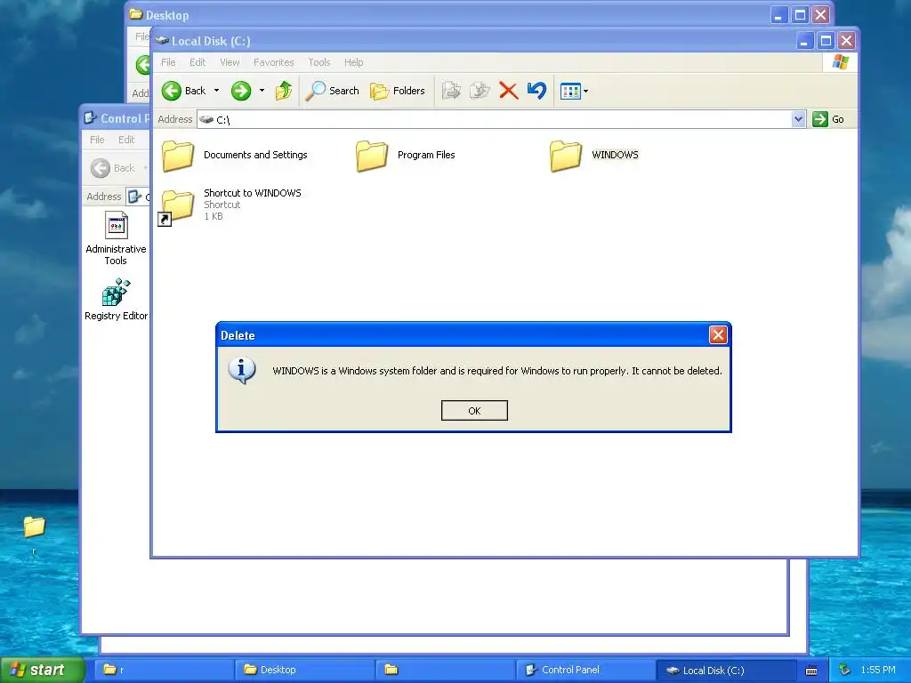Image resolution: width=911 pixels, height=683 pixels.
Task: Open Edit menu in Control Panel window
Action: coord(126,140)
